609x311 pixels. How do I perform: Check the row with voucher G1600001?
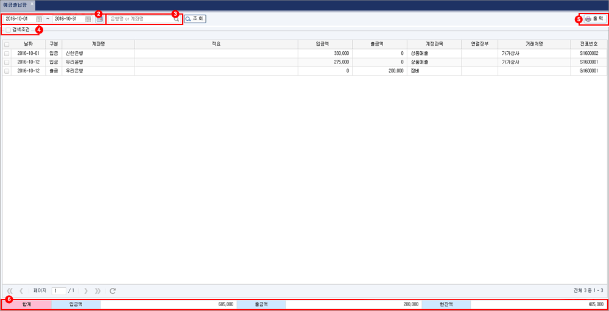(x=7, y=71)
